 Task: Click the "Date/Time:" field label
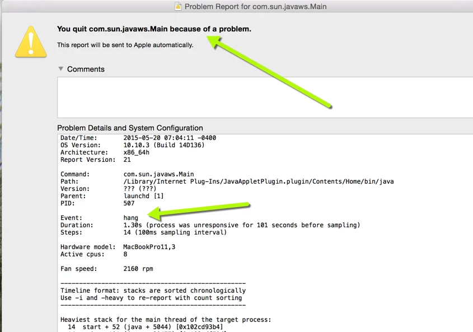coord(79,138)
